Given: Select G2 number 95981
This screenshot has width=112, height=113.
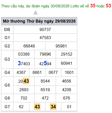Looking at the screenshot, I should pyautogui.click(x=61, y=46).
